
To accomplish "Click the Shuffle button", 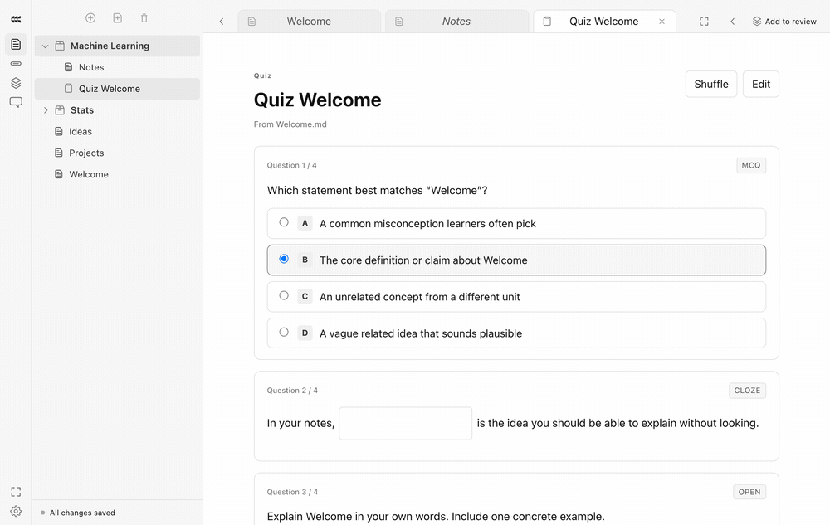I will point(711,84).
